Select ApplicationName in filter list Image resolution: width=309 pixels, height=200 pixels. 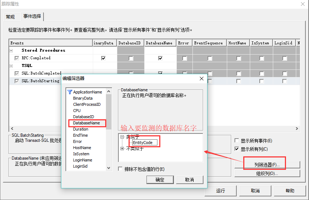[x=88, y=92]
